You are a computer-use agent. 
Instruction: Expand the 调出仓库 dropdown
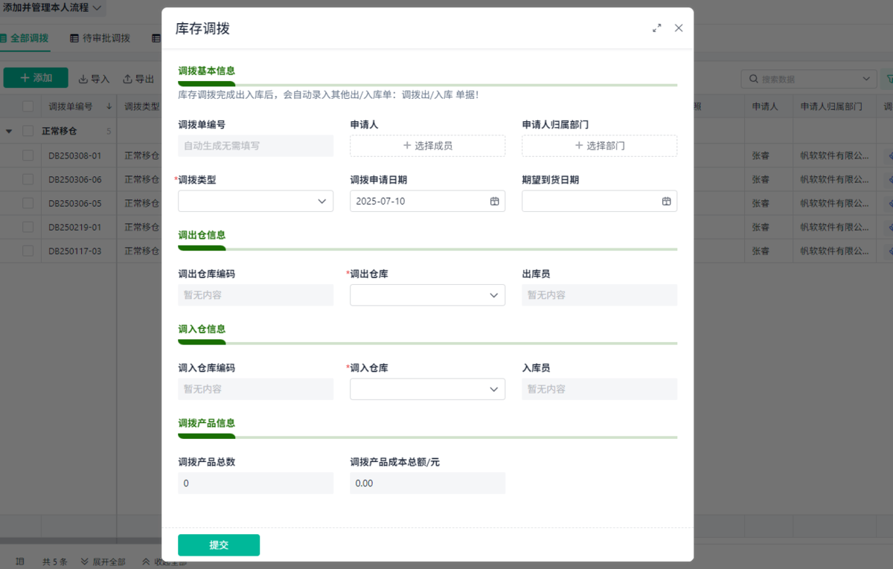[x=427, y=295]
